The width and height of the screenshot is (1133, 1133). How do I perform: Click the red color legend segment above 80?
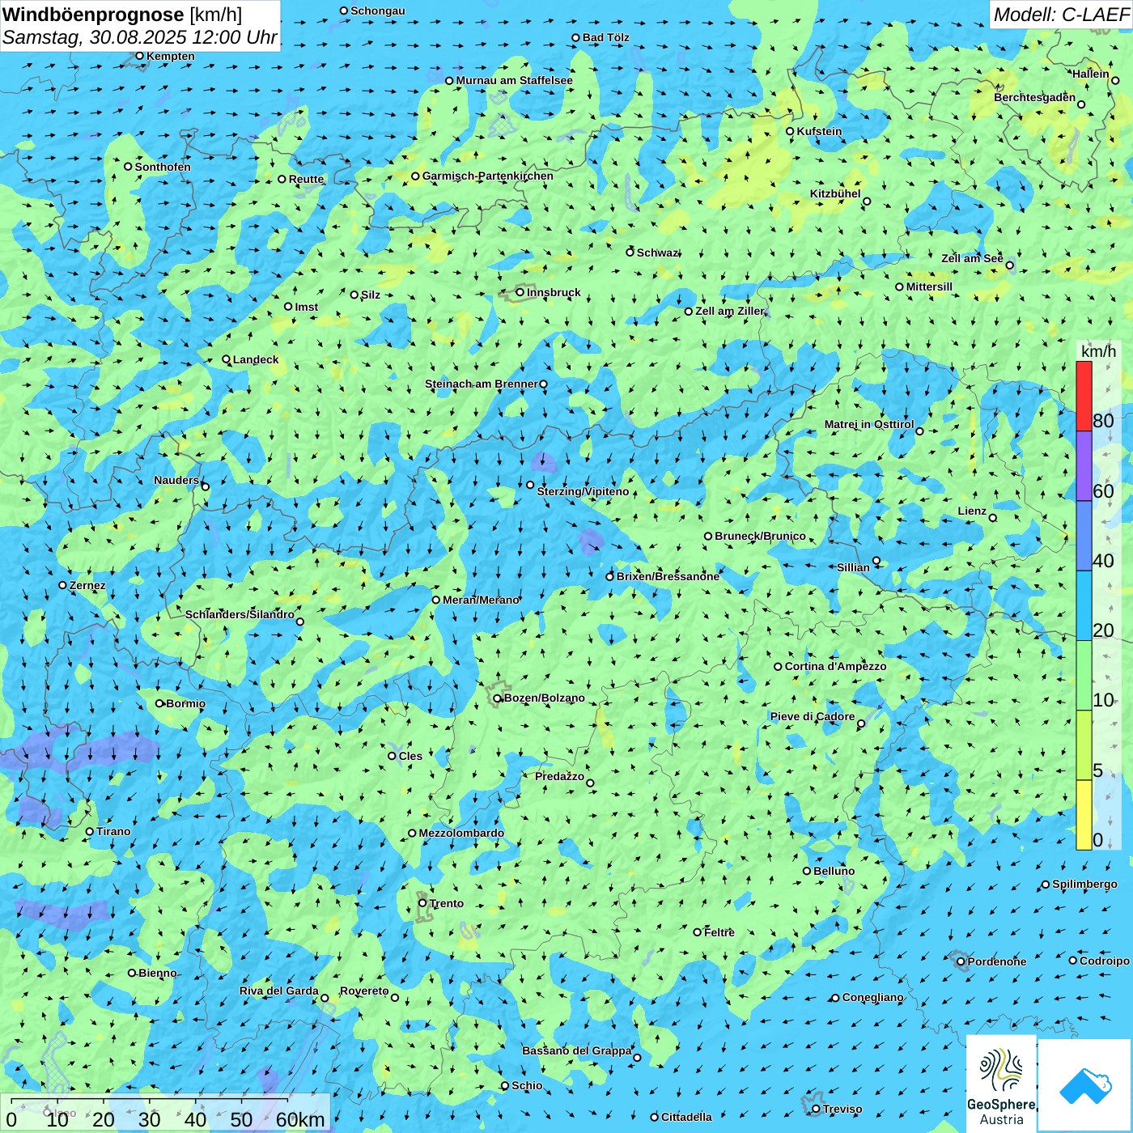point(1084,396)
